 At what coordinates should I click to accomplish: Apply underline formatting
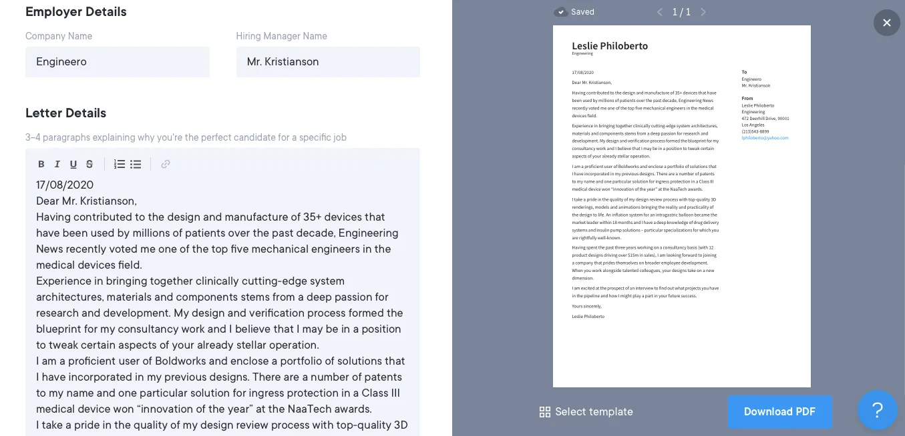pyautogui.click(x=73, y=163)
